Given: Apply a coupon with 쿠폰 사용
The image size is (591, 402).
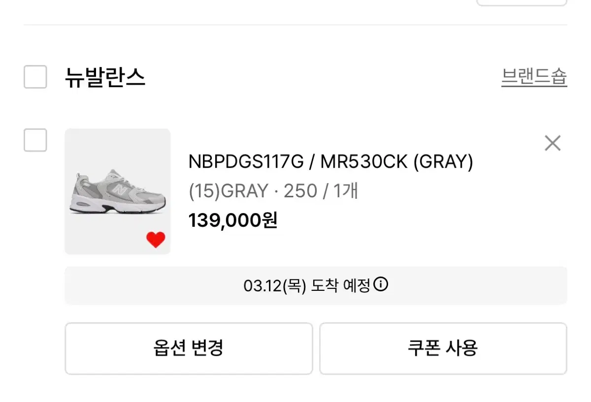Looking at the screenshot, I should 443,348.
